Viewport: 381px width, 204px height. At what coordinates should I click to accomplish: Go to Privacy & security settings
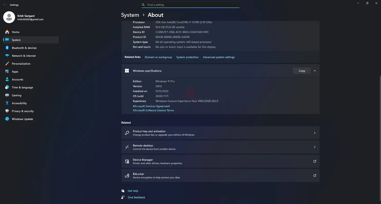pyautogui.click(x=31, y=111)
